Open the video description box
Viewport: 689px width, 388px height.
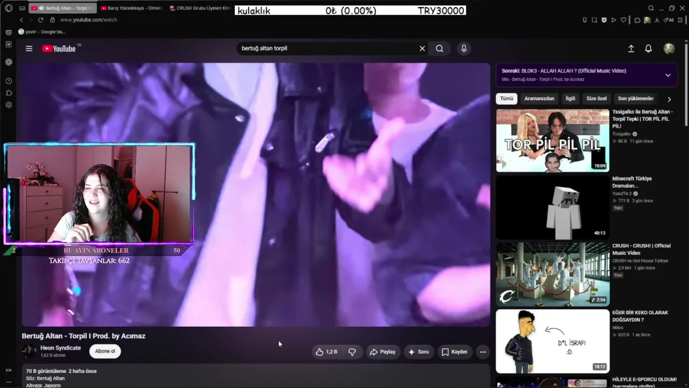(256, 377)
